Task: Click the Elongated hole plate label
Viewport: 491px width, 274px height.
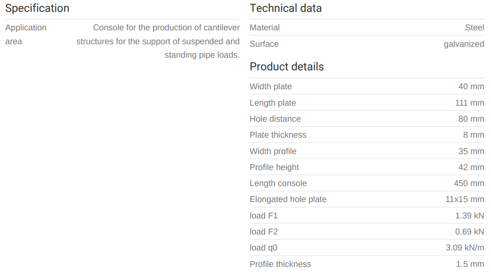Action: [x=288, y=200]
